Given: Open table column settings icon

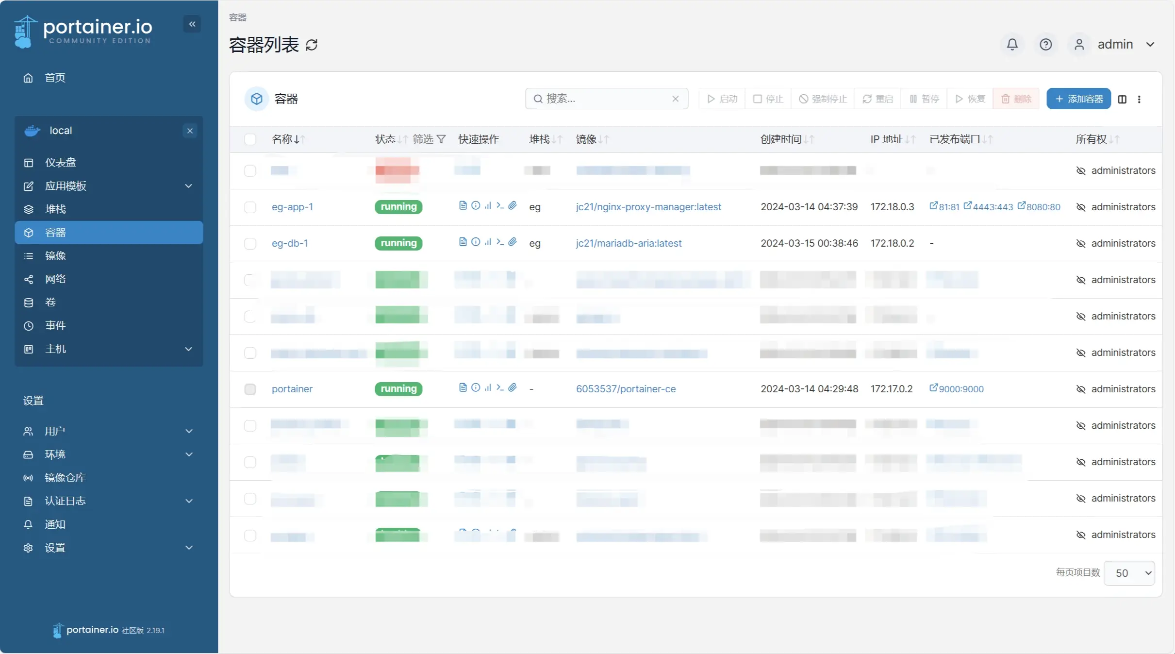Looking at the screenshot, I should pyautogui.click(x=1122, y=99).
